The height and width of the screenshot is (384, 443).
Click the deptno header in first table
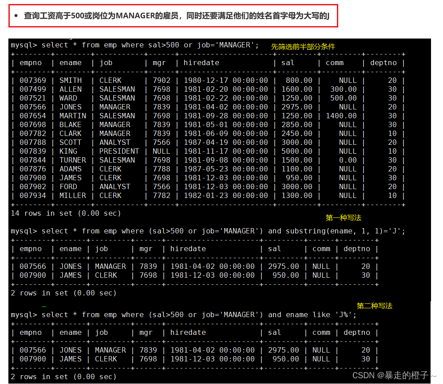pos(384,62)
